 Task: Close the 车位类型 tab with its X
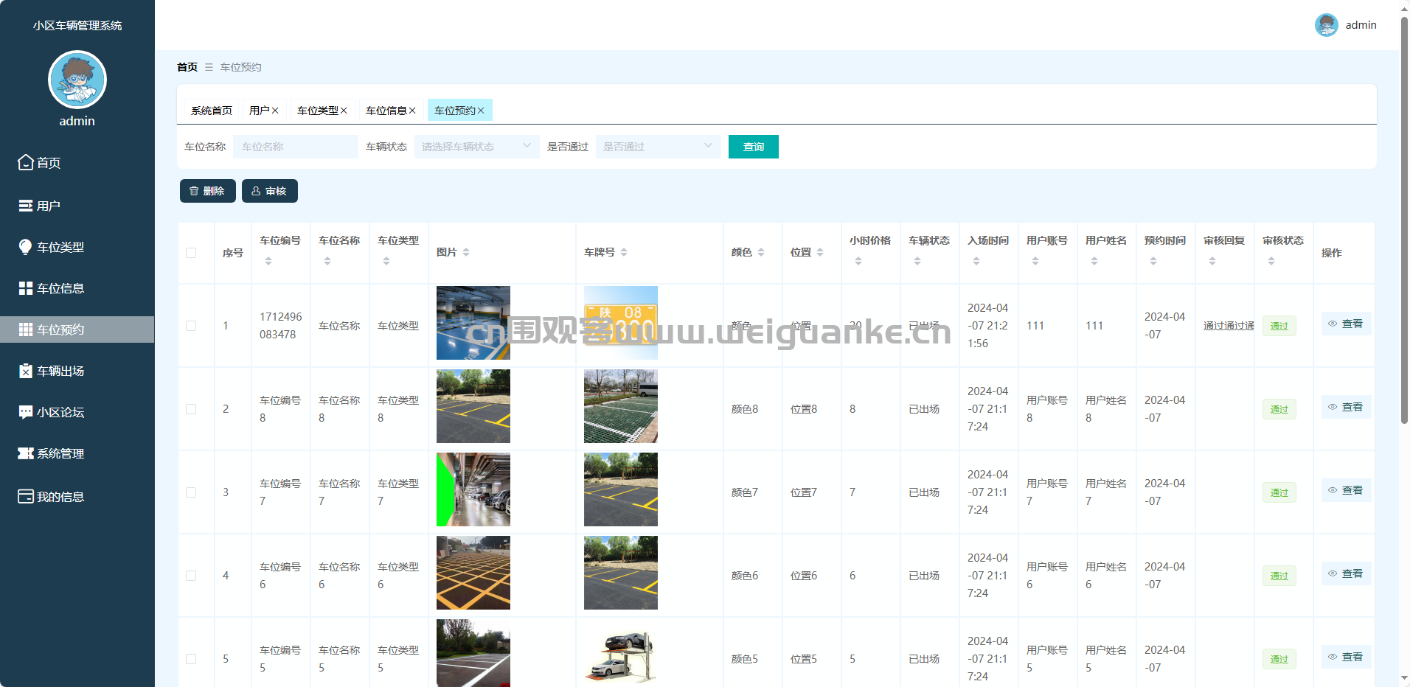pos(344,111)
